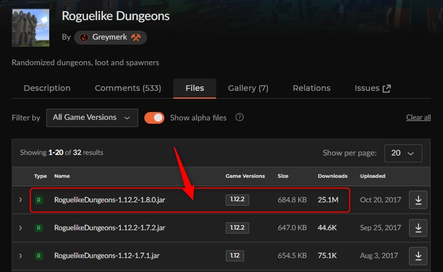Click the Uploaded column header
Screen dimensions: 443x272
point(373,176)
